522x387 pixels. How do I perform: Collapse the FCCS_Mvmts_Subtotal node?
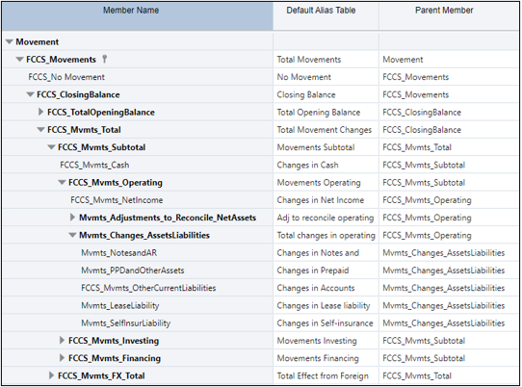click(51, 147)
